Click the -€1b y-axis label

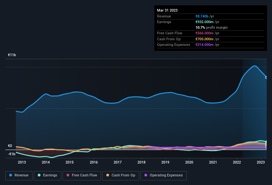pos(12,154)
